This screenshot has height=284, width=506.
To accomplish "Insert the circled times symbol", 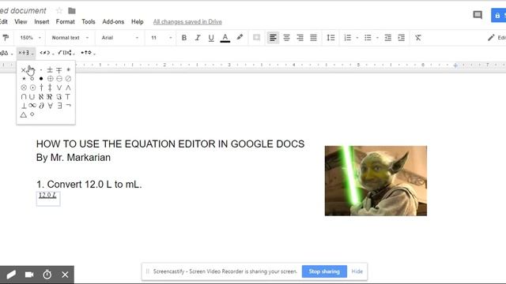I will [24, 88].
